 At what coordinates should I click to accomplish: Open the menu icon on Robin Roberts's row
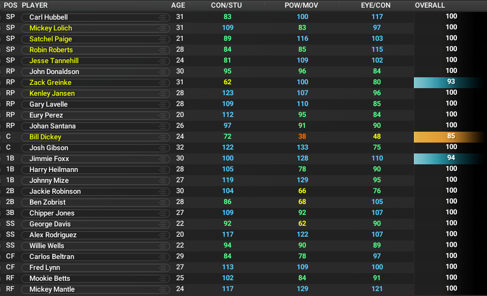163,50
